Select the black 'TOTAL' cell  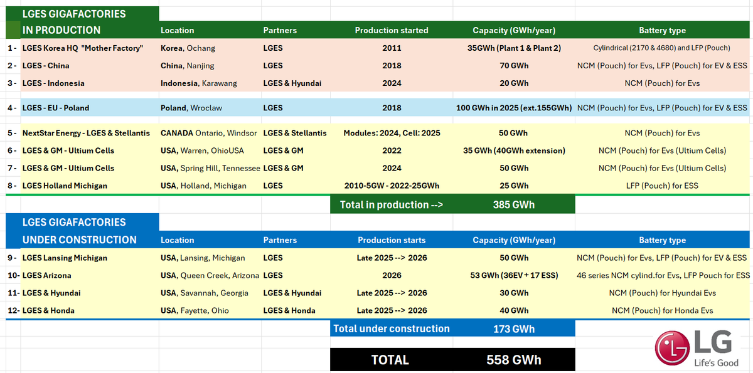pos(392,360)
